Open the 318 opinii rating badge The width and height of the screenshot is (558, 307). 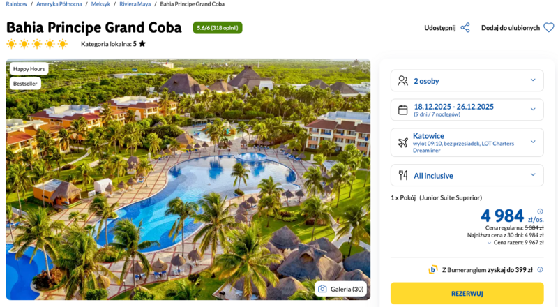[x=218, y=28]
